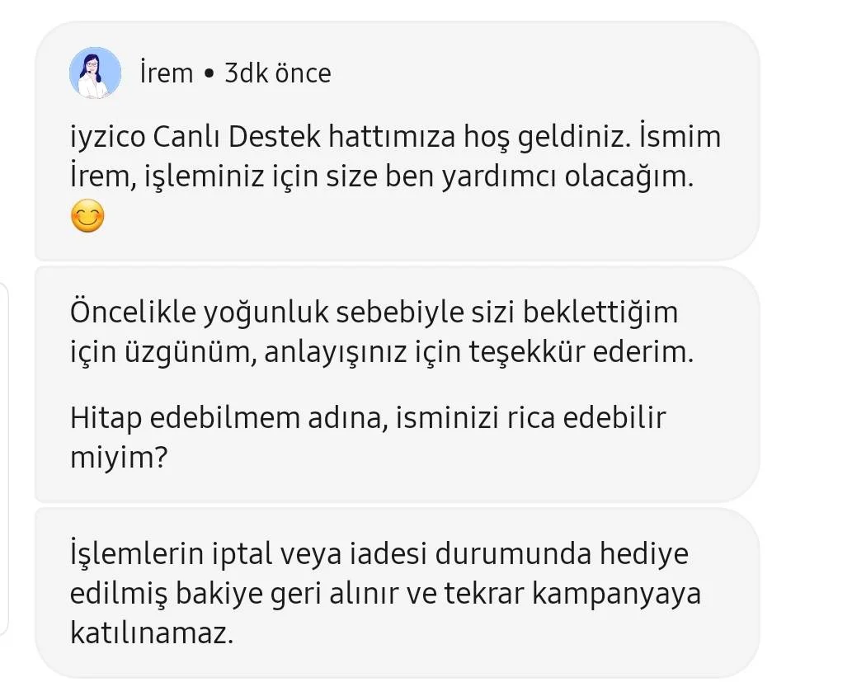Select the 'İşlemlerin iptal veya iadesi' message
This screenshot has width=852, height=682.
398,594
